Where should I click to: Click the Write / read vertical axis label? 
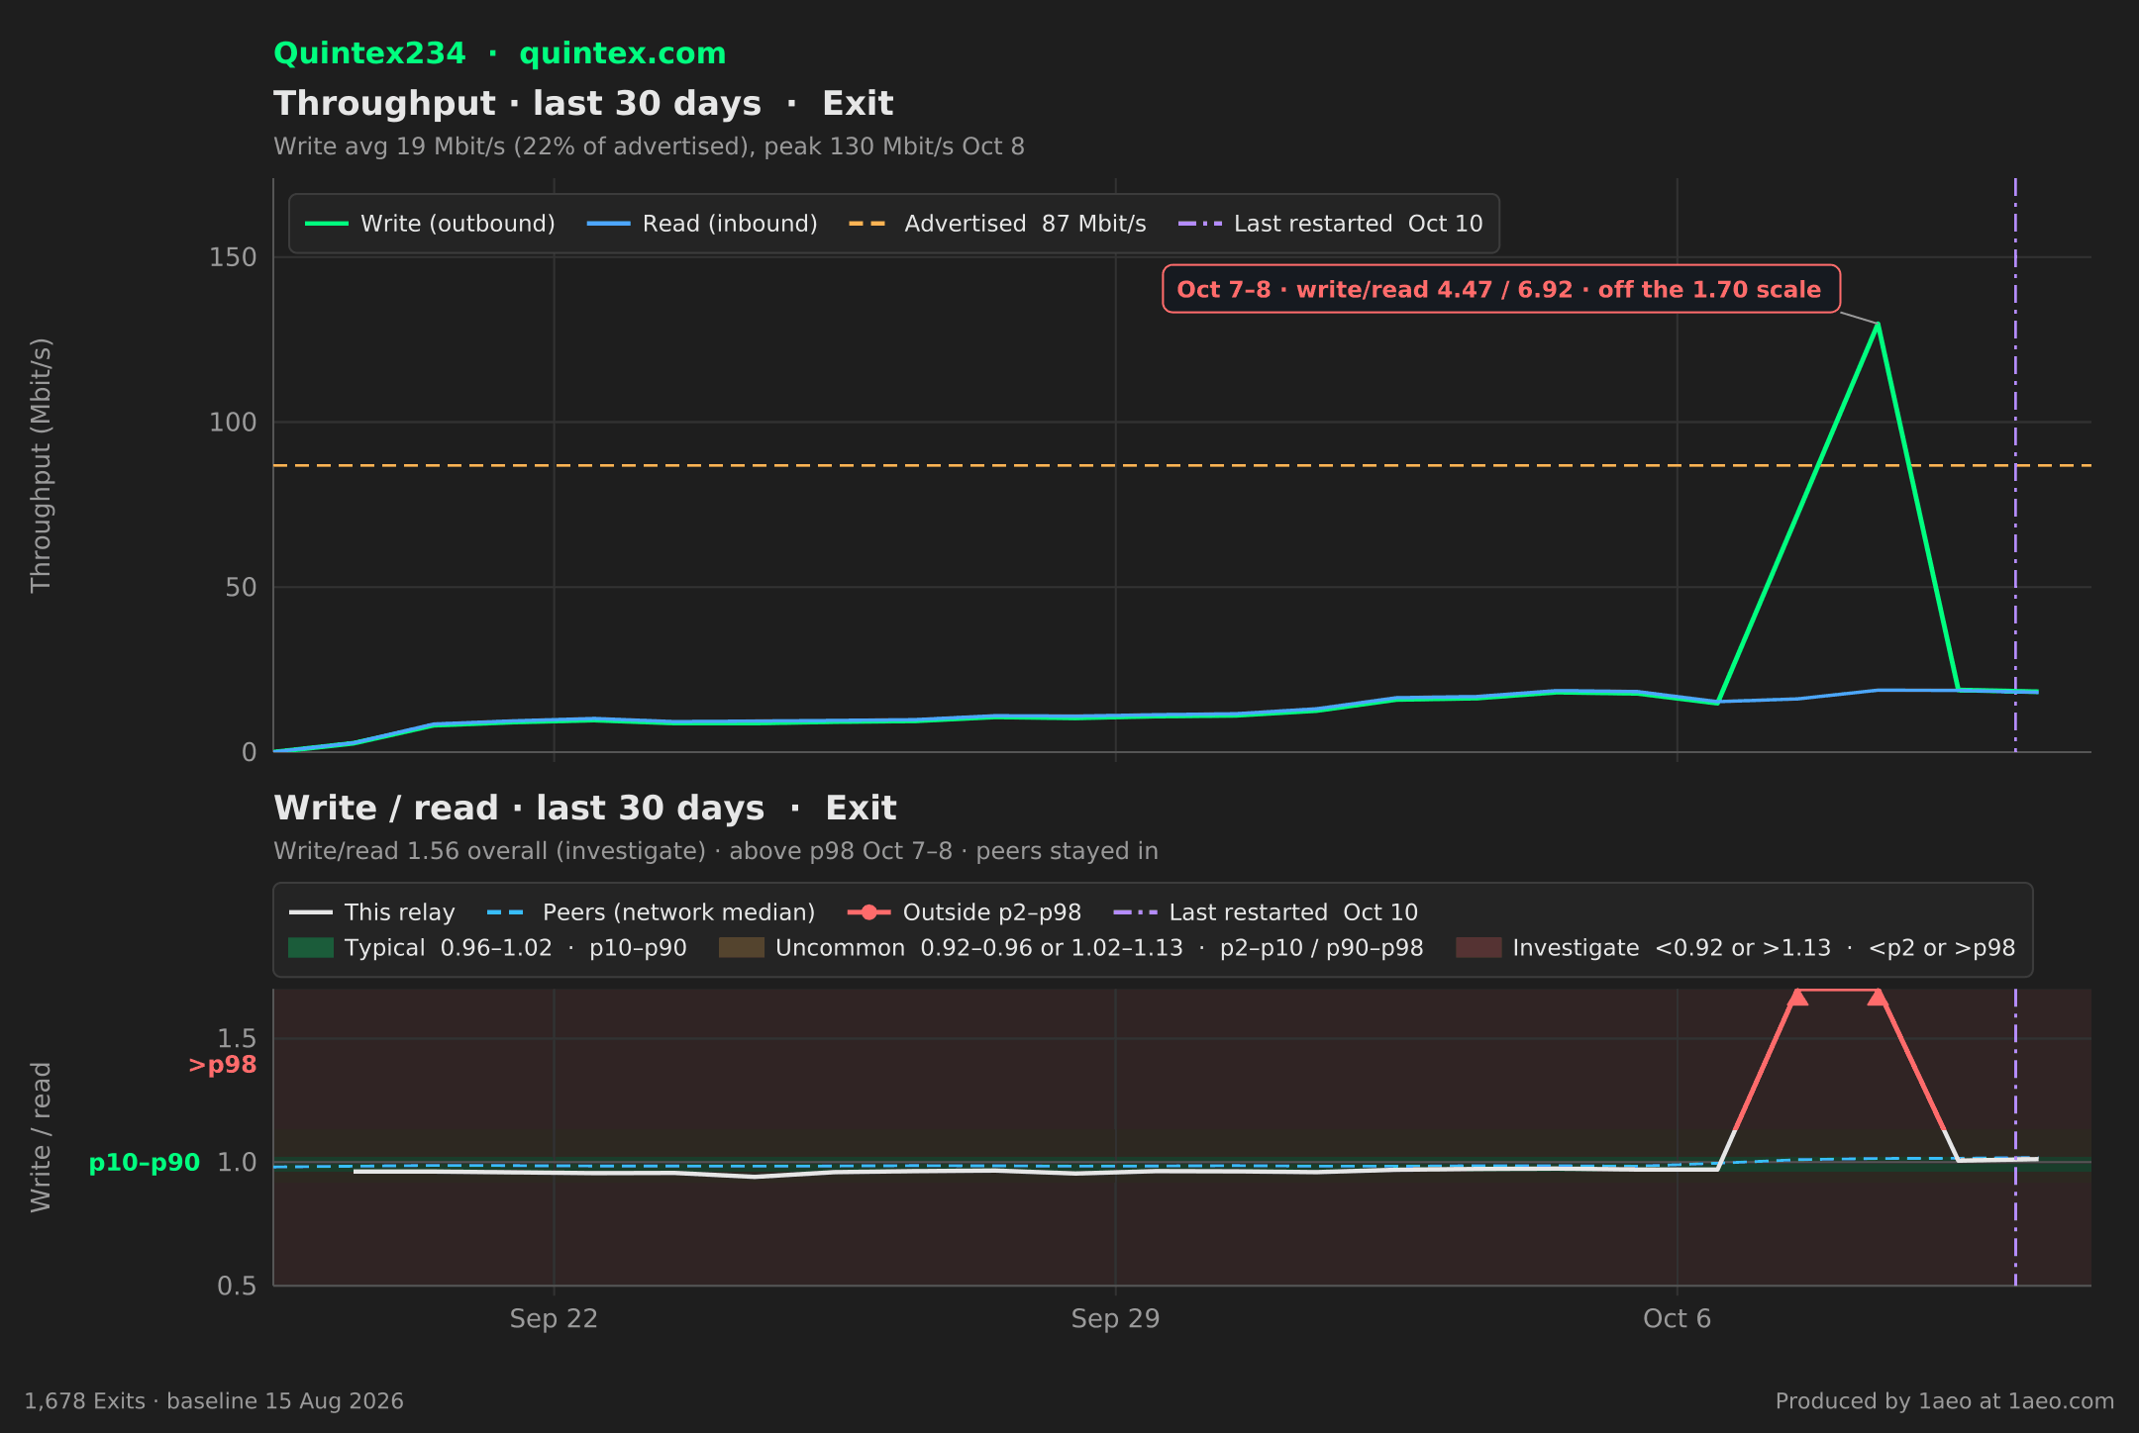[41, 1137]
